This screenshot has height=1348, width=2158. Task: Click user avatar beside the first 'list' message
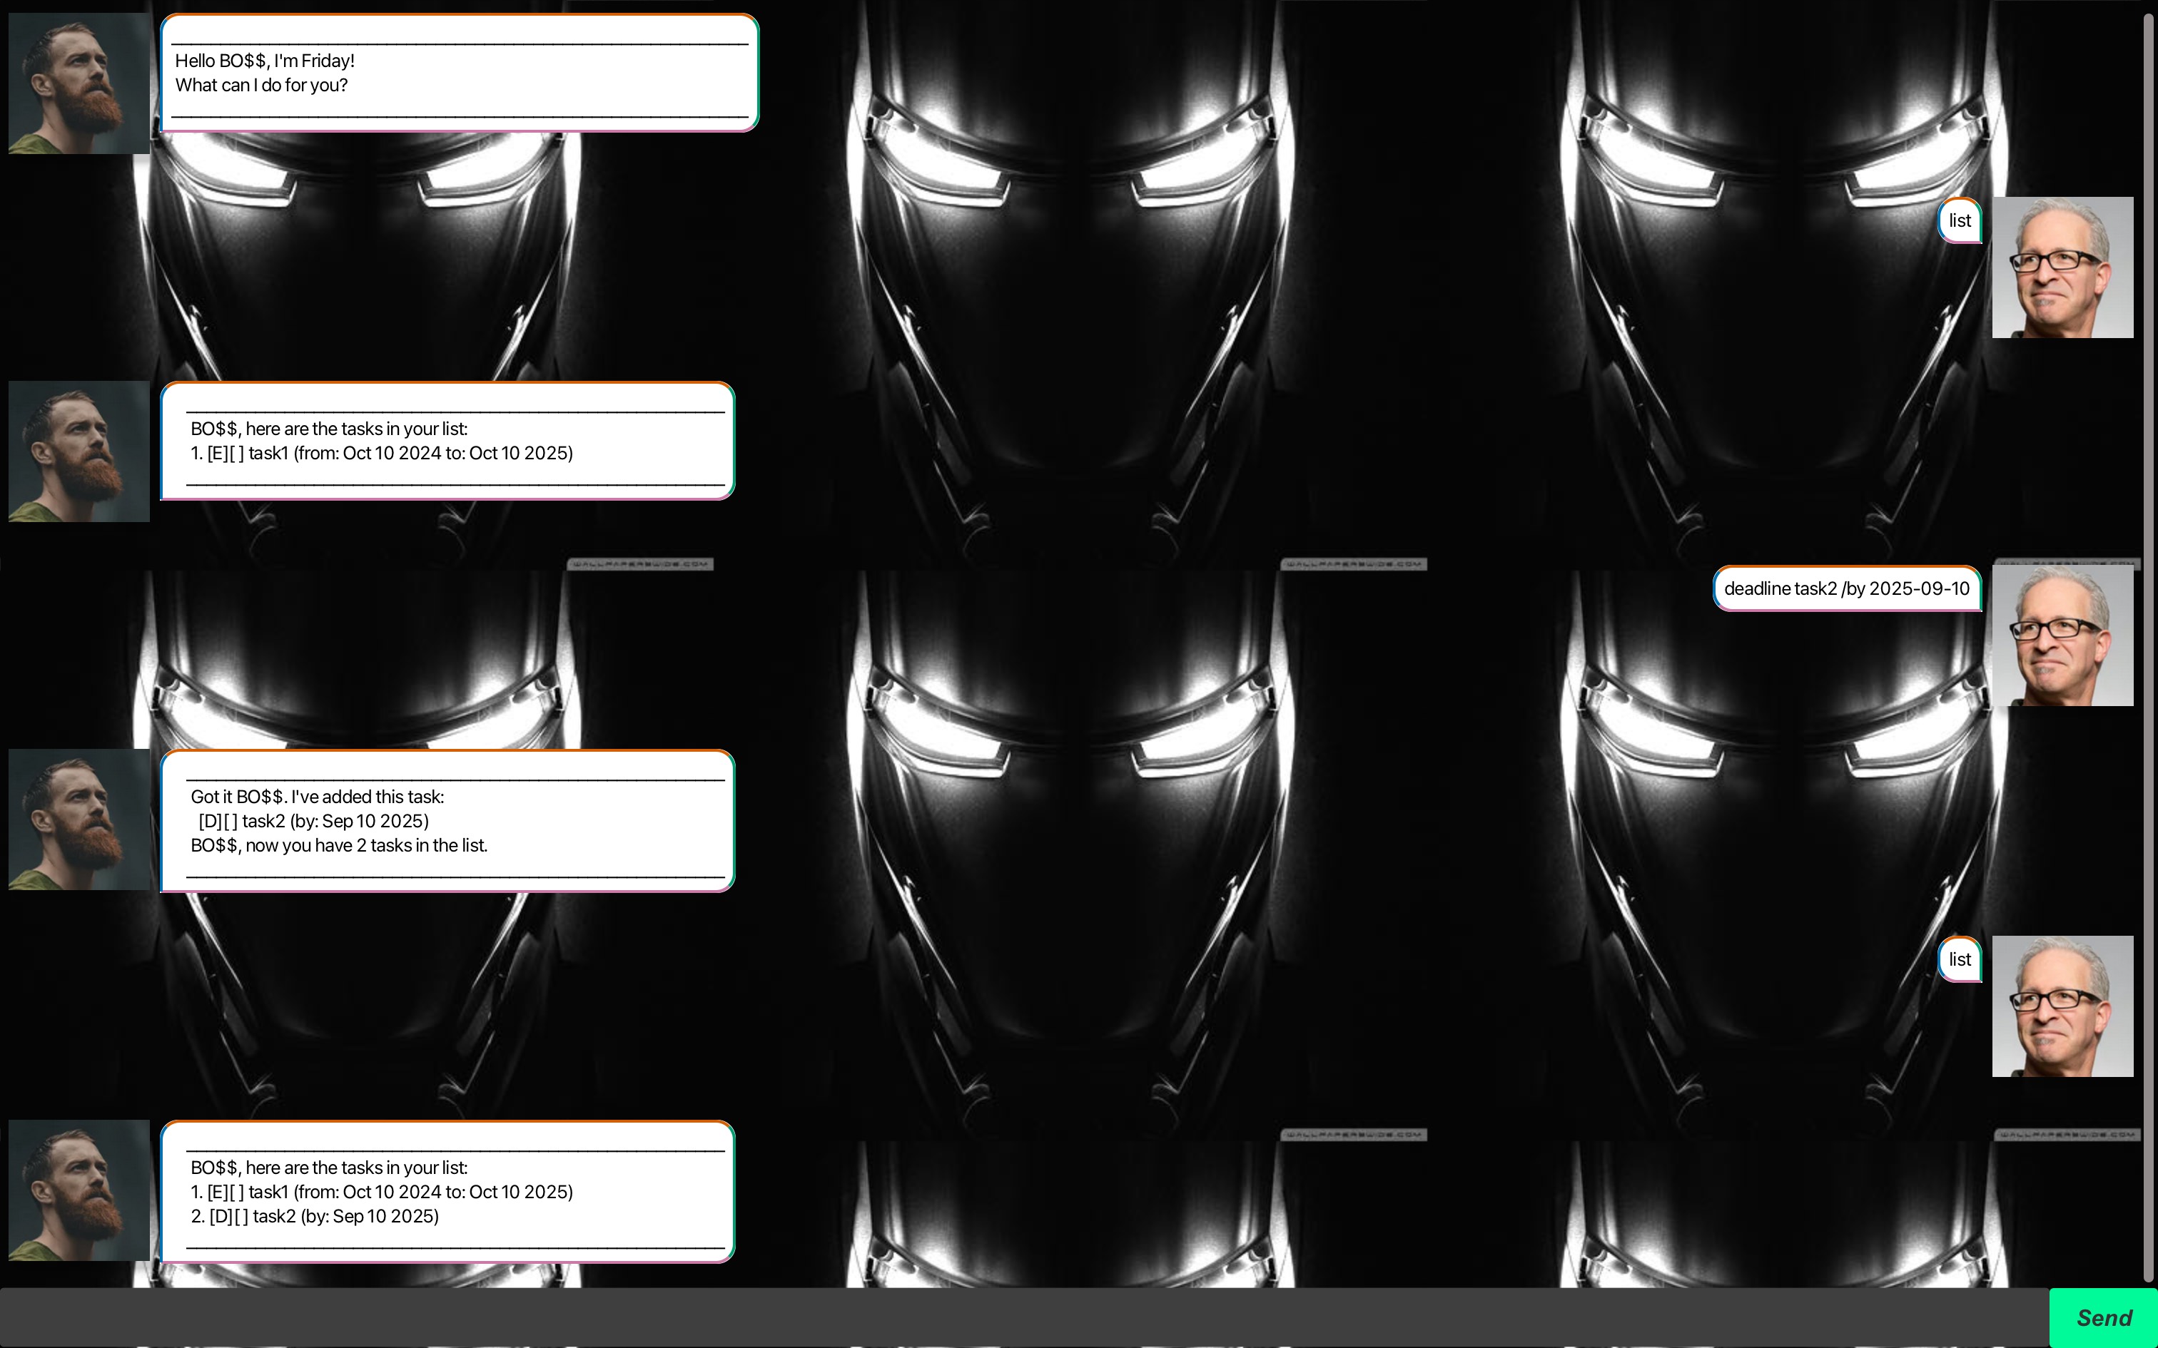pyautogui.click(x=2062, y=267)
